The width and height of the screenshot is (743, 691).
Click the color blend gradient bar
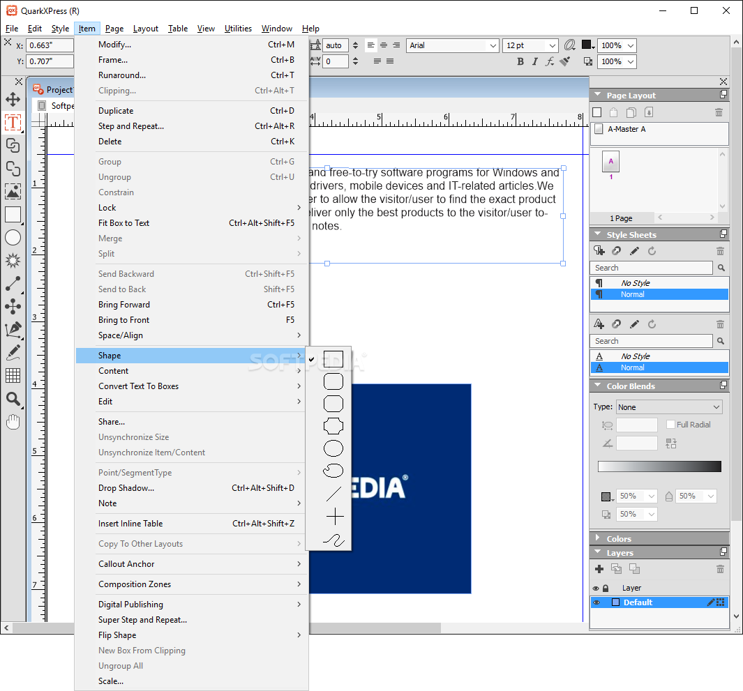659,466
